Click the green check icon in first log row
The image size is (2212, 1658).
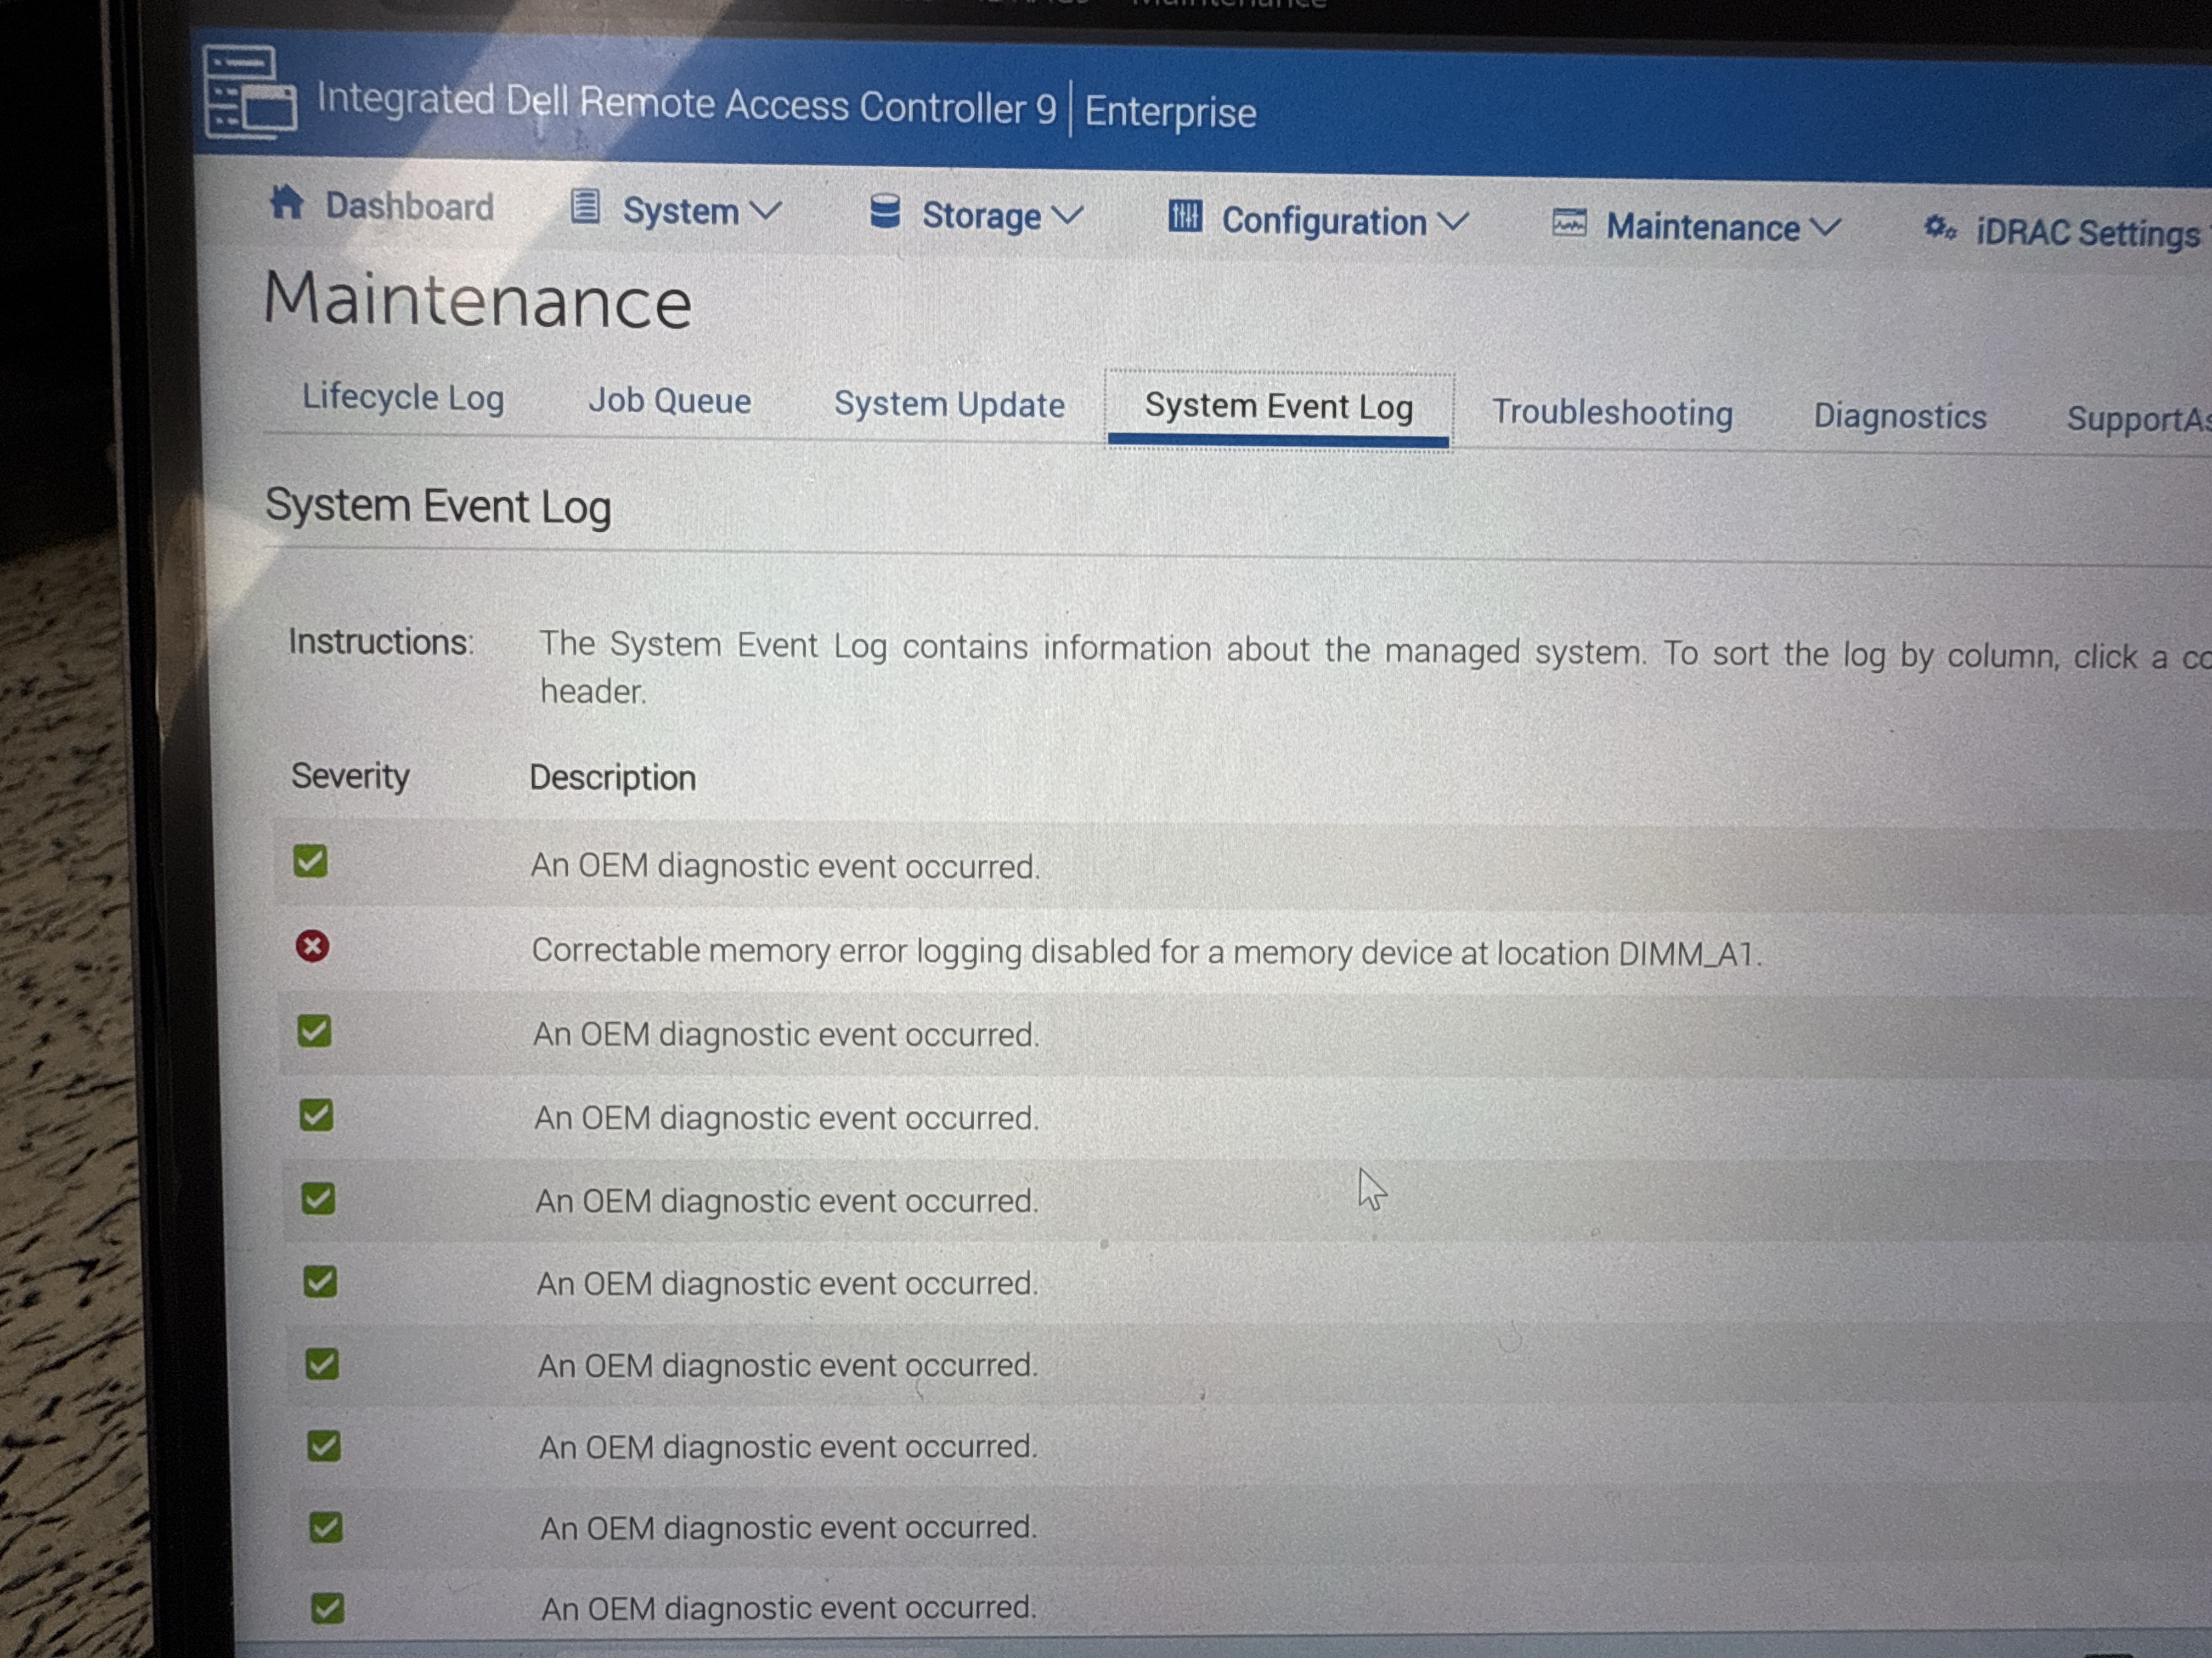click(x=310, y=860)
